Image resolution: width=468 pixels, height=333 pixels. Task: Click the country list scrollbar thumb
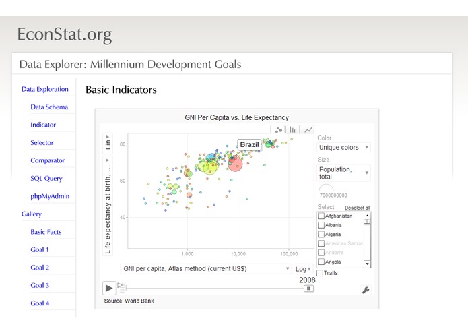(367, 222)
